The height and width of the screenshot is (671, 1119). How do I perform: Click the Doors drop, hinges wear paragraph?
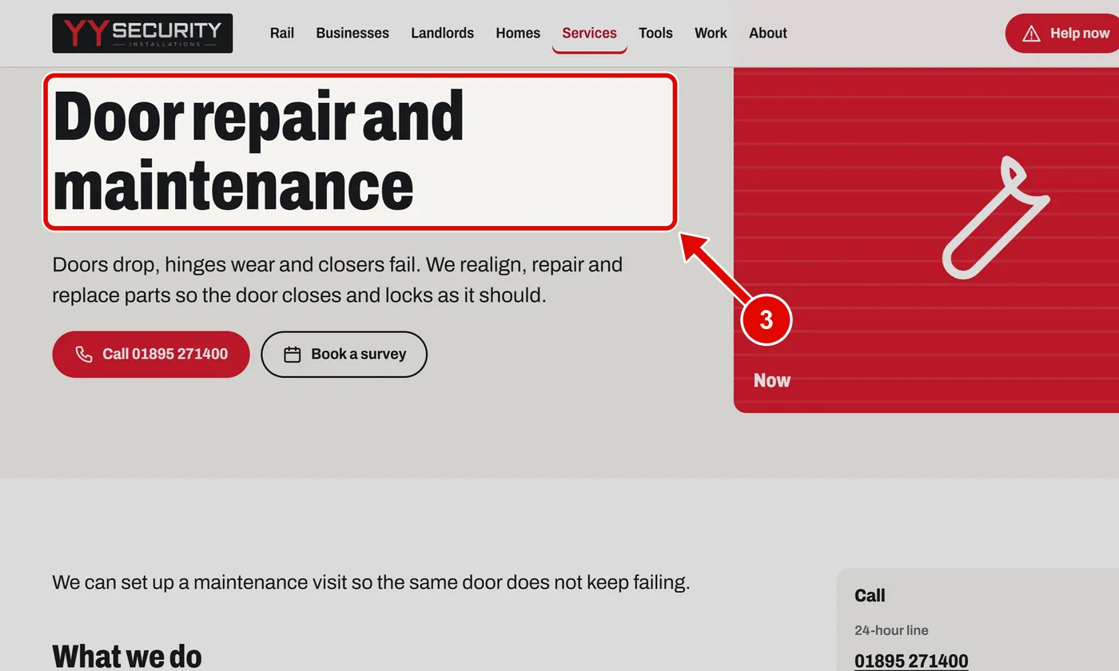pos(337,280)
